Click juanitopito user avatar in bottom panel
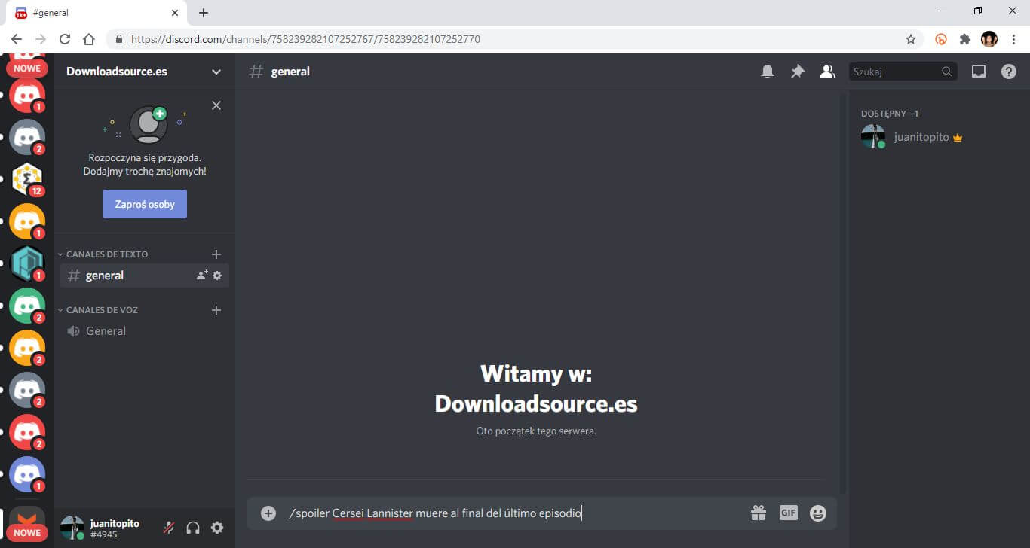This screenshot has width=1030, height=548. pyautogui.click(x=72, y=528)
